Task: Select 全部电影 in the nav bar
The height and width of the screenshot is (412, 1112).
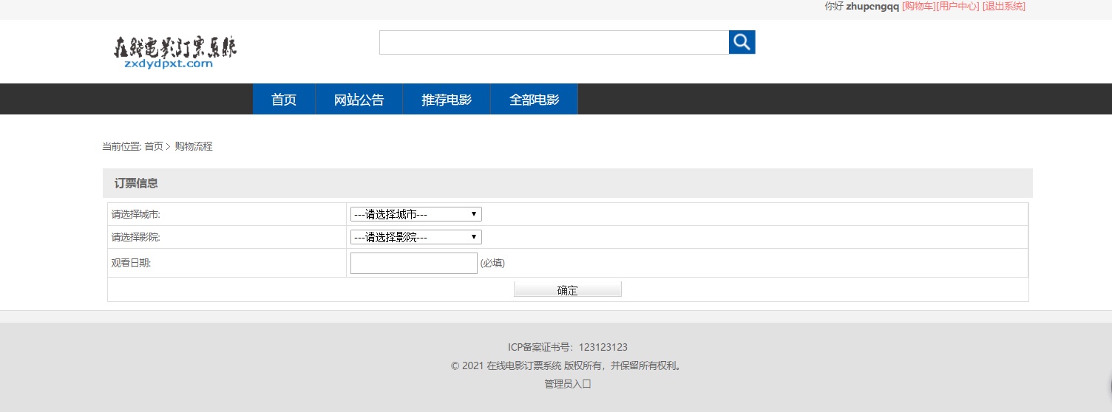Action: (x=534, y=100)
